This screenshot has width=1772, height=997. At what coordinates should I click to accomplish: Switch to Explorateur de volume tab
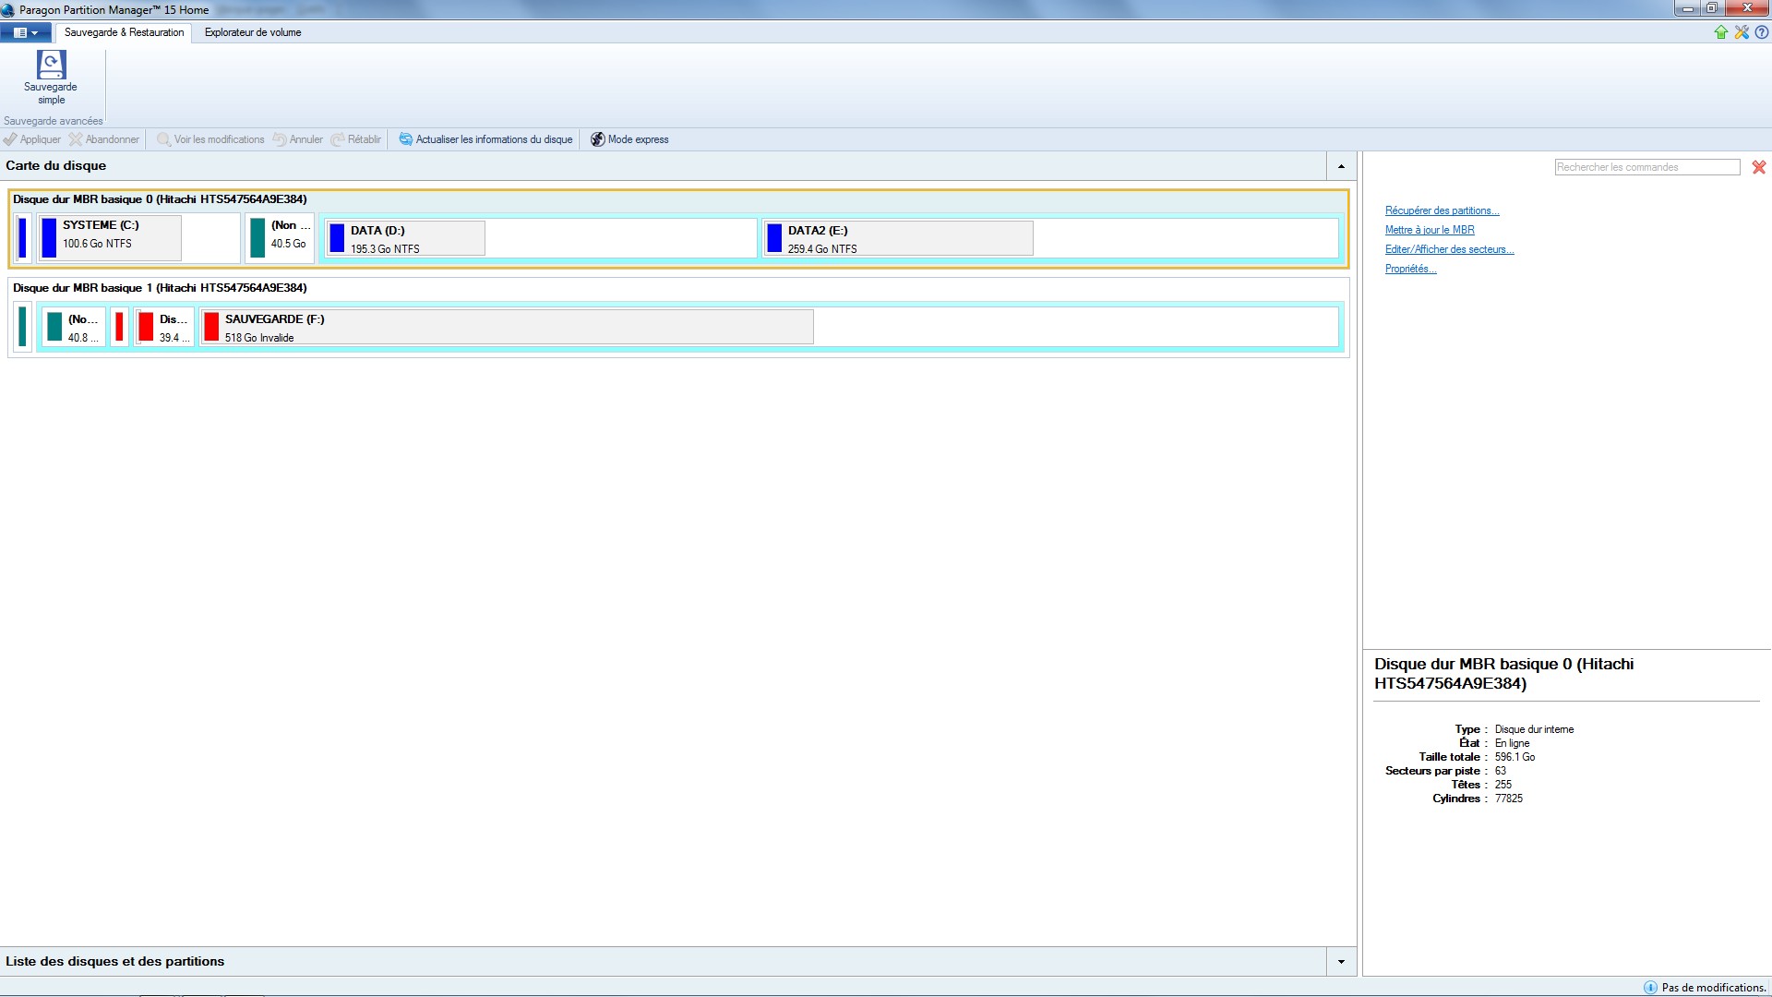pos(252,32)
